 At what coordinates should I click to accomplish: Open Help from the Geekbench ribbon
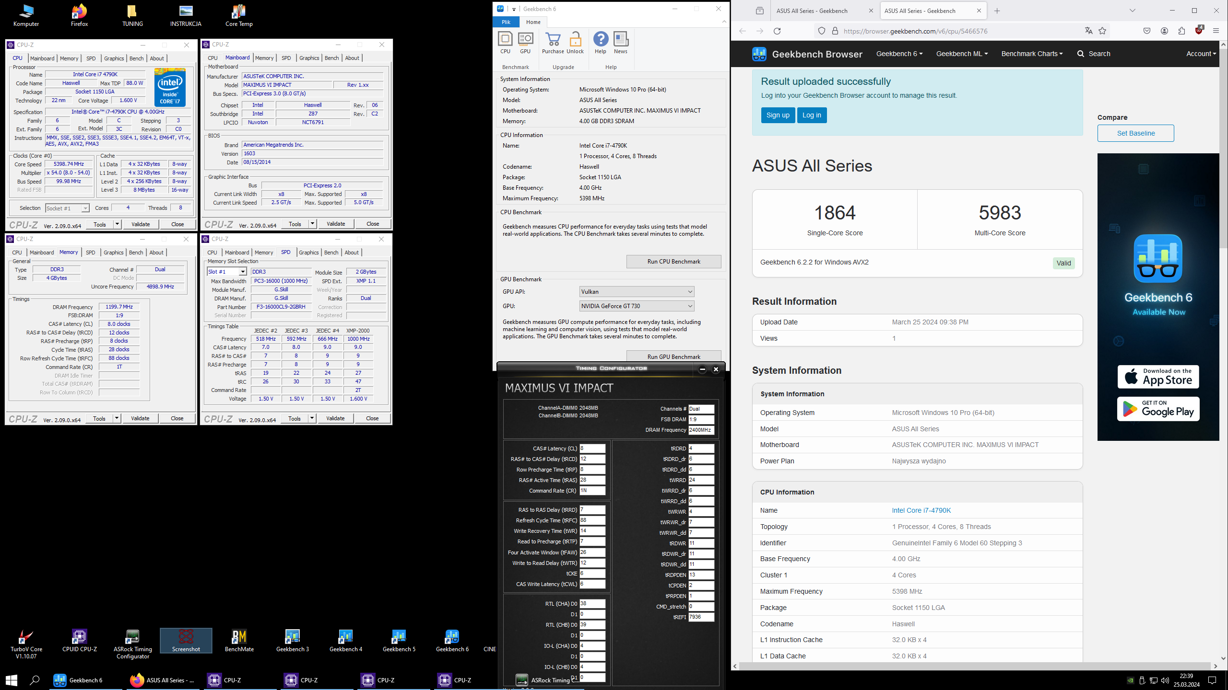(600, 43)
